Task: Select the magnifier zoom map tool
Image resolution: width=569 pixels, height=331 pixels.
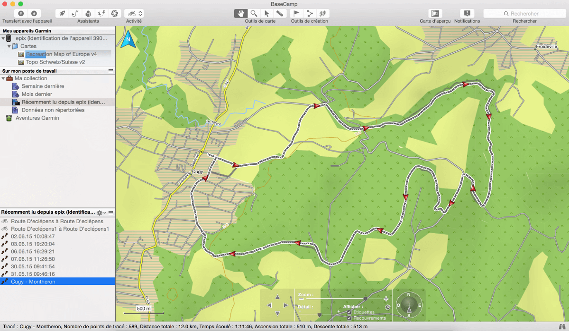Action: (254, 13)
